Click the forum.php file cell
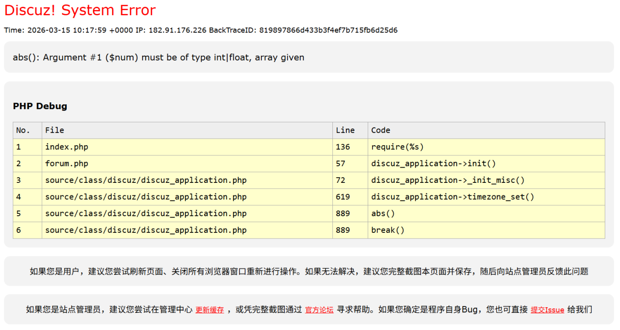 click(x=187, y=164)
